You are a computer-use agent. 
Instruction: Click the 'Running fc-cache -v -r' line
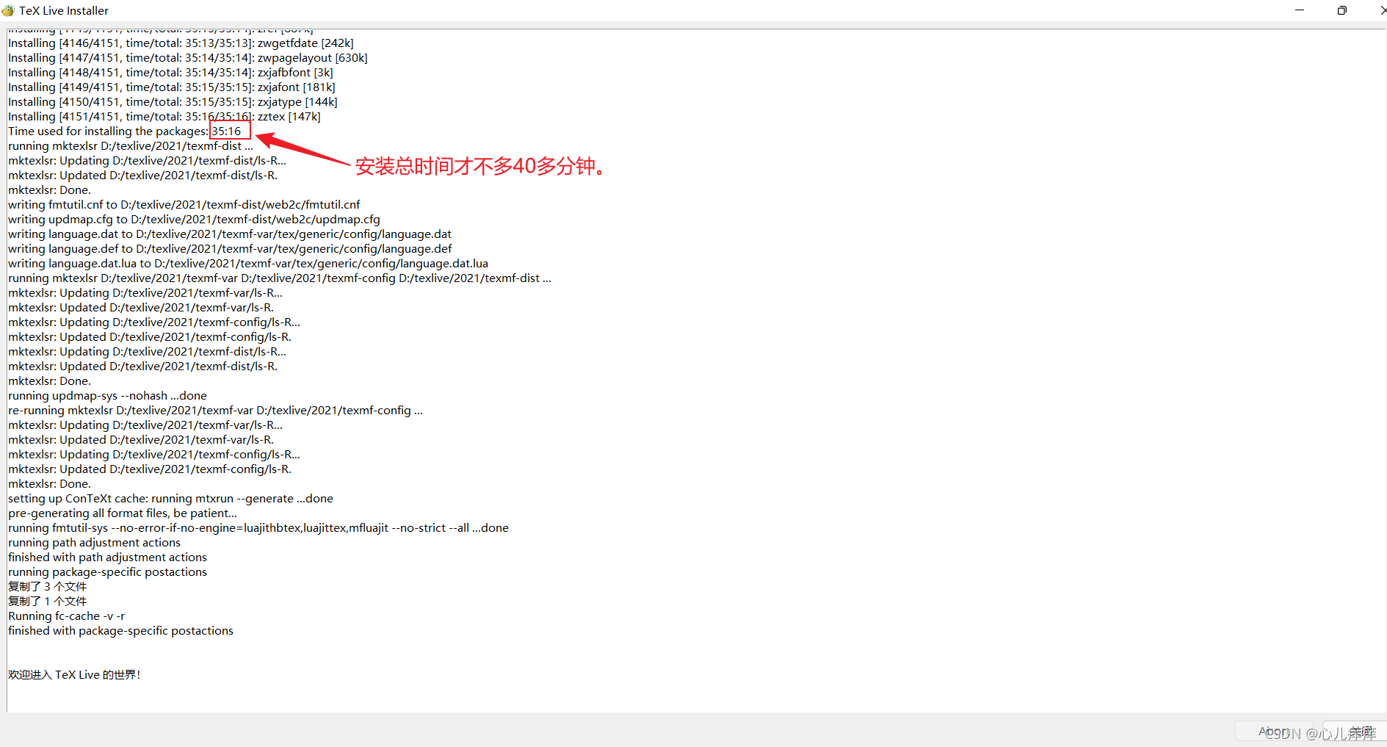[x=66, y=616]
